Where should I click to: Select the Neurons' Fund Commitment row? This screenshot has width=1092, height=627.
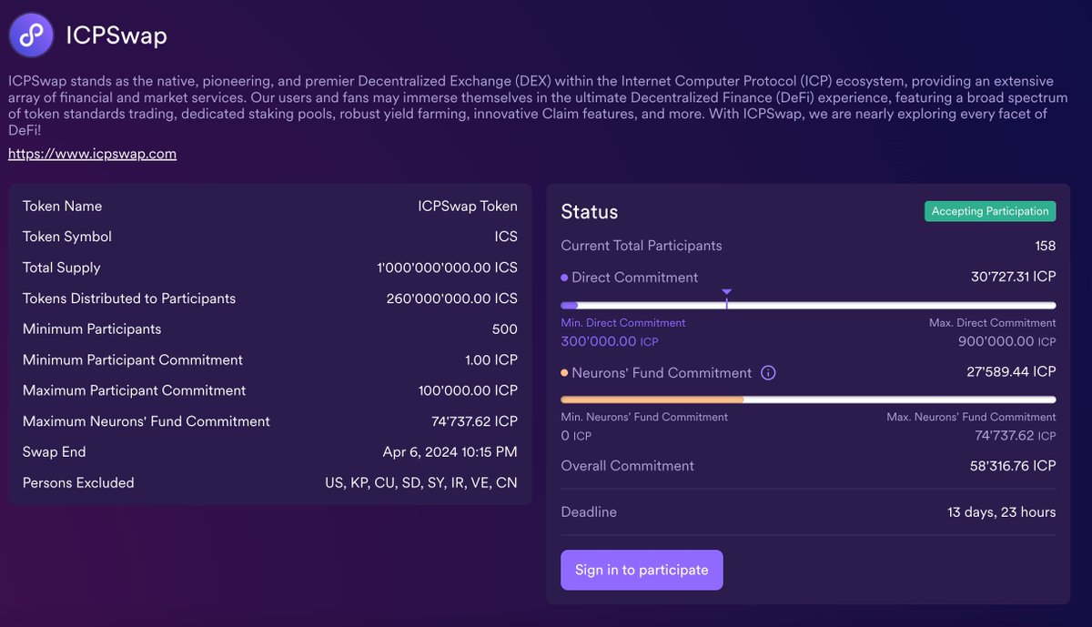coord(808,371)
